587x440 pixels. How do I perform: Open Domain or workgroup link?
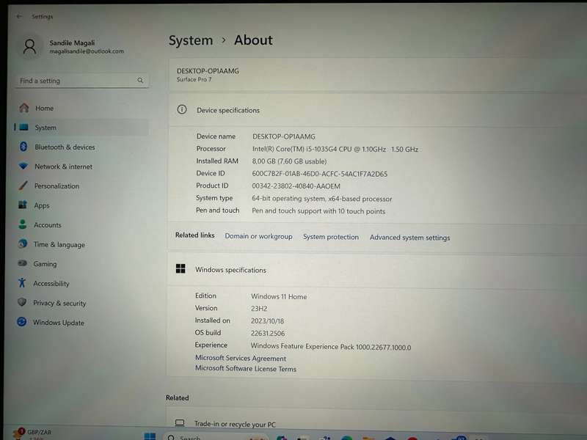tap(258, 236)
